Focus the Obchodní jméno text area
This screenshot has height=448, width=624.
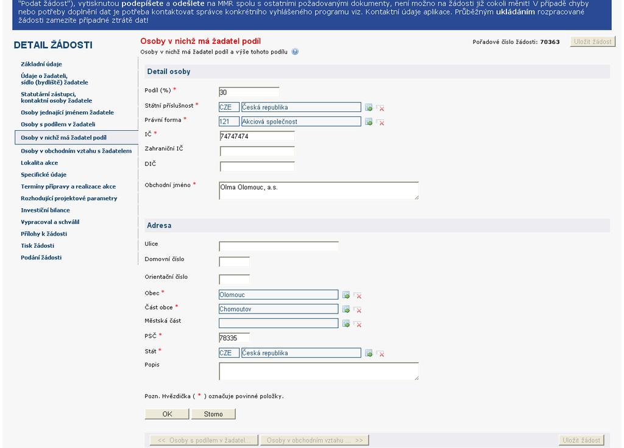pos(319,191)
